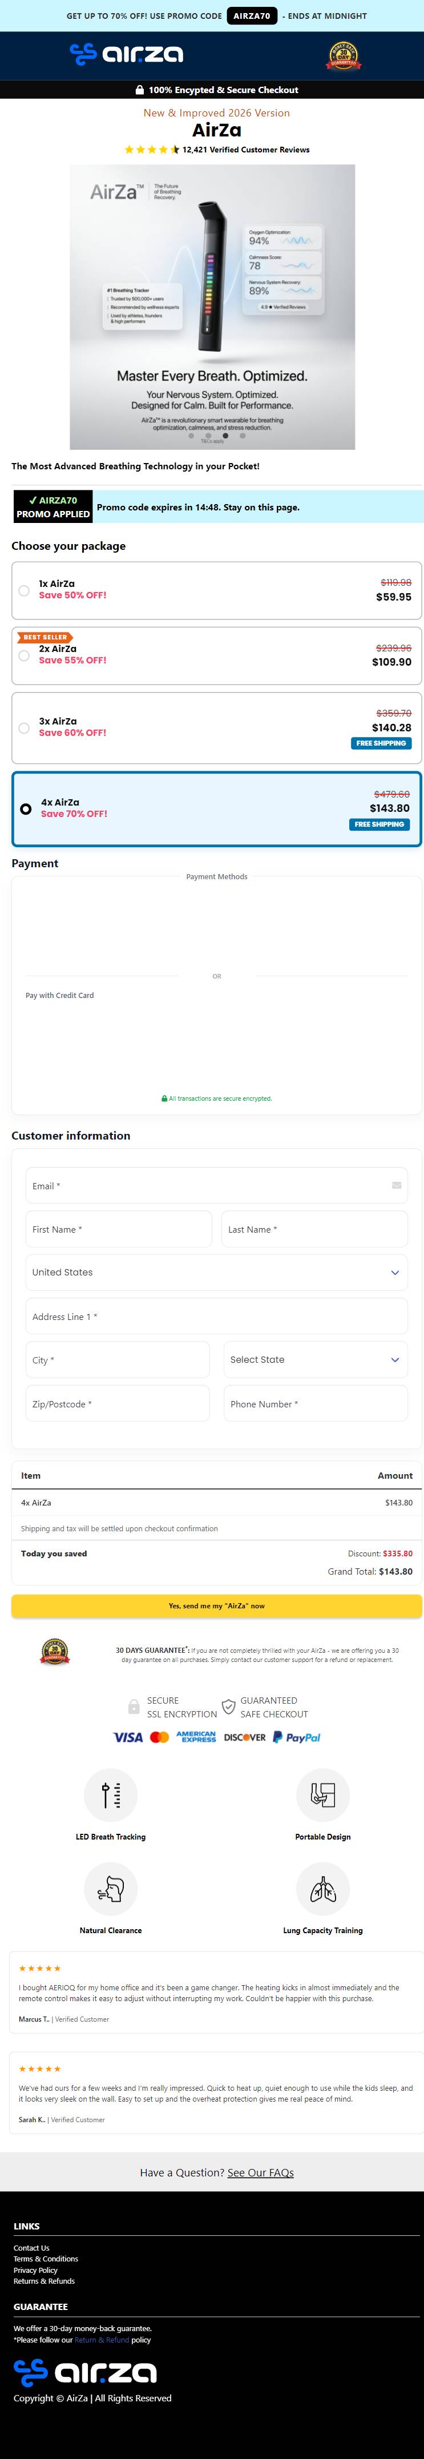Select the 1x AirZa package radio
Image resolution: width=424 pixels, height=2459 pixels.
24,590
